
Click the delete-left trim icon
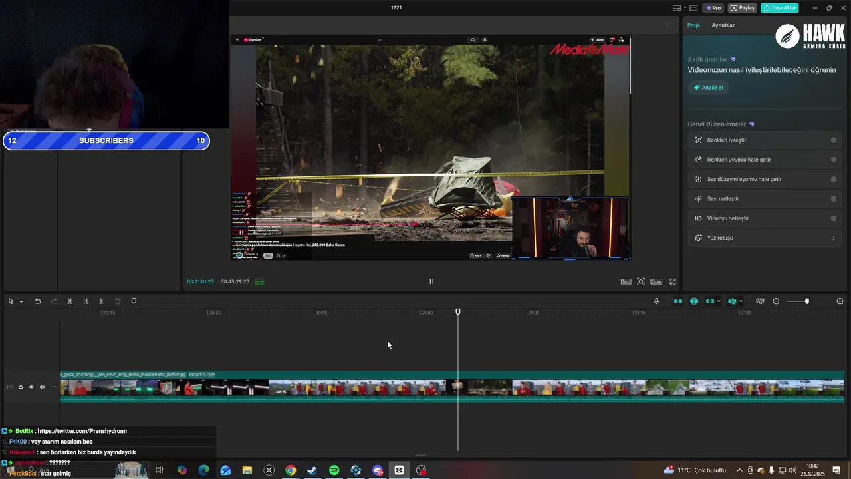tap(86, 301)
